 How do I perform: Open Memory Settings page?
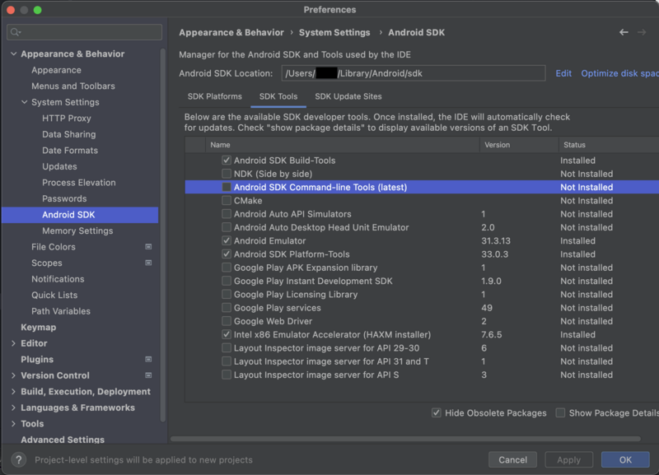[77, 231]
